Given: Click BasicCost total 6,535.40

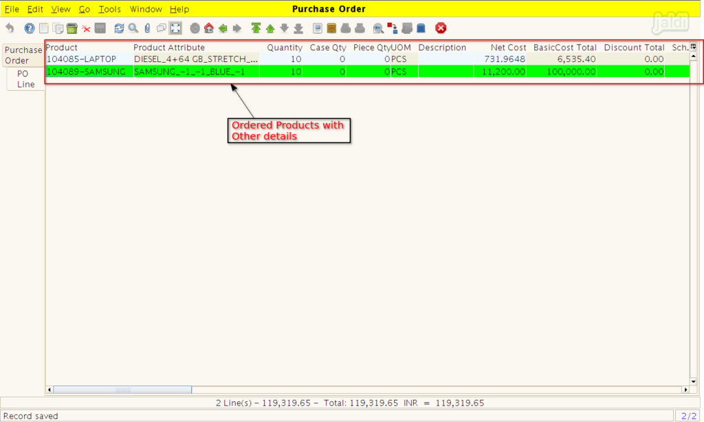Looking at the screenshot, I should pos(562,59).
